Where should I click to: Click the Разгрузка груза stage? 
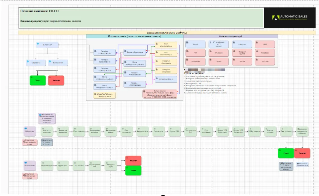(111, 165)
